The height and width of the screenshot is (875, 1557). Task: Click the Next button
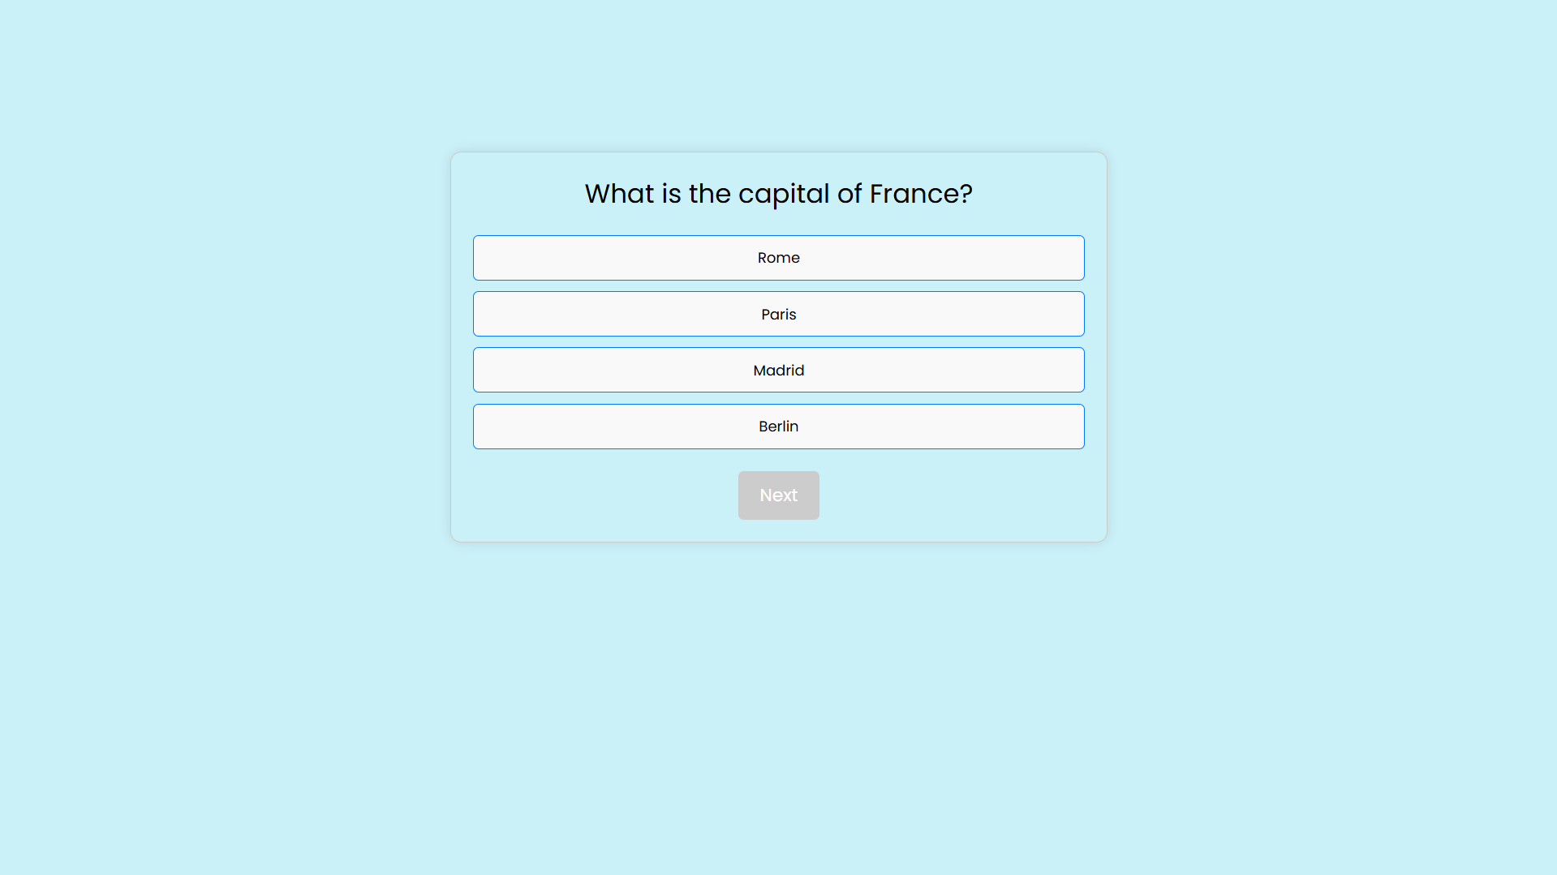[778, 495]
